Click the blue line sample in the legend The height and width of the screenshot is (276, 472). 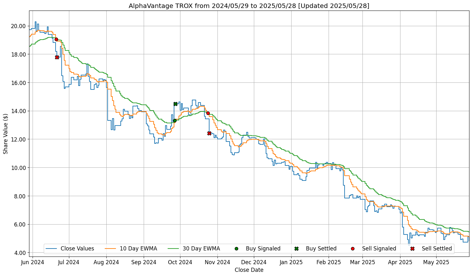pyautogui.click(x=51, y=249)
